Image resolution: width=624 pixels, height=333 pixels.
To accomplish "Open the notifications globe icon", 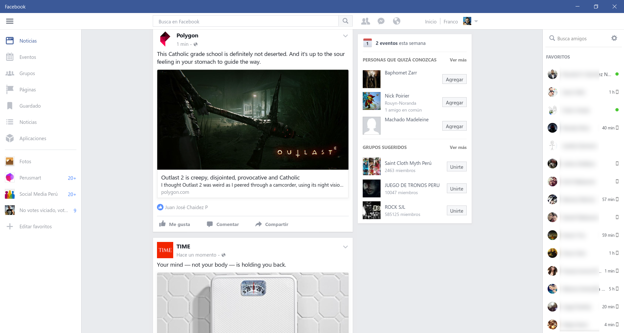I will (396, 21).
